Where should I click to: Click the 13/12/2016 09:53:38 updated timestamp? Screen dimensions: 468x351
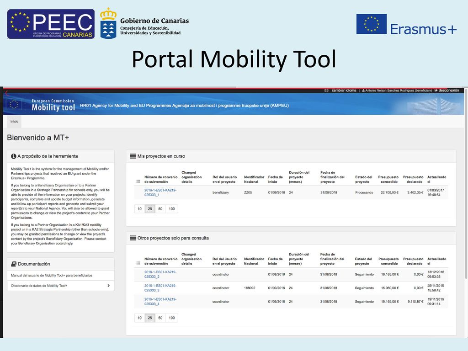pos(436,274)
